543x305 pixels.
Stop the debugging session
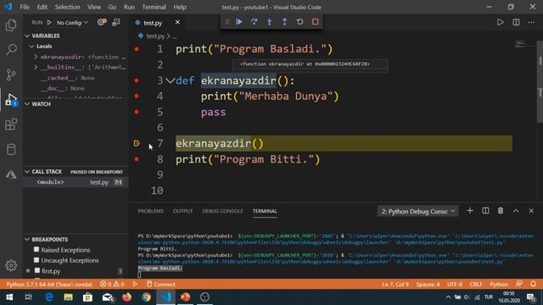[x=315, y=22]
